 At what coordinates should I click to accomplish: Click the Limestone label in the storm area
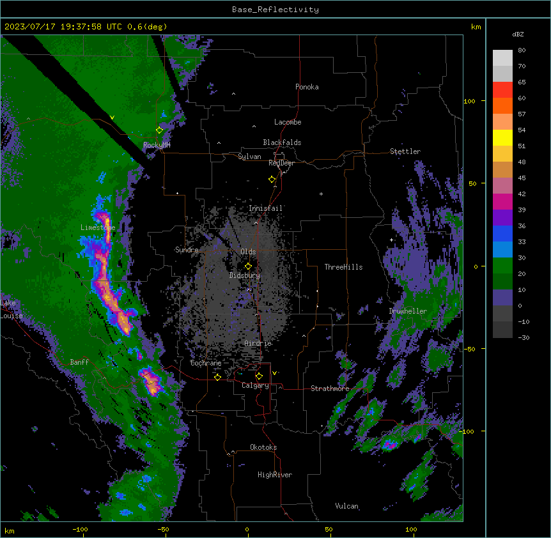pos(98,227)
